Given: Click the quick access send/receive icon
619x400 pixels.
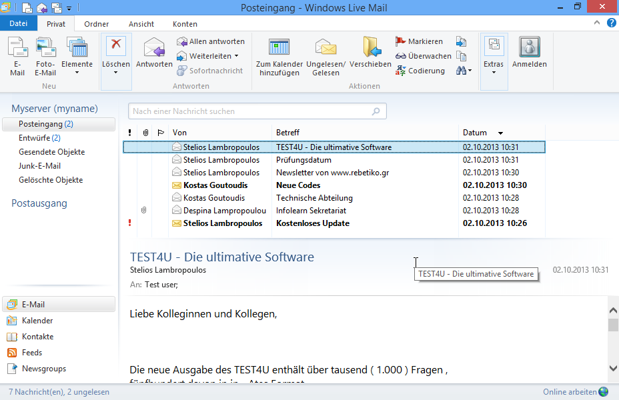Looking at the screenshot, I should [x=57, y=7].
